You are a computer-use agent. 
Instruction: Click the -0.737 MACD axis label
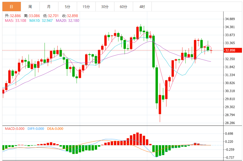(230, 158)
